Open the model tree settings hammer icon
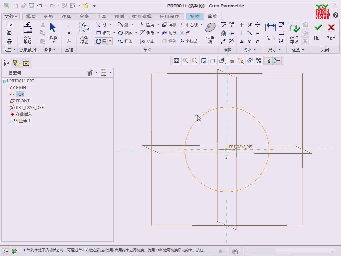The image size is (341, 256). click(90, 72)
